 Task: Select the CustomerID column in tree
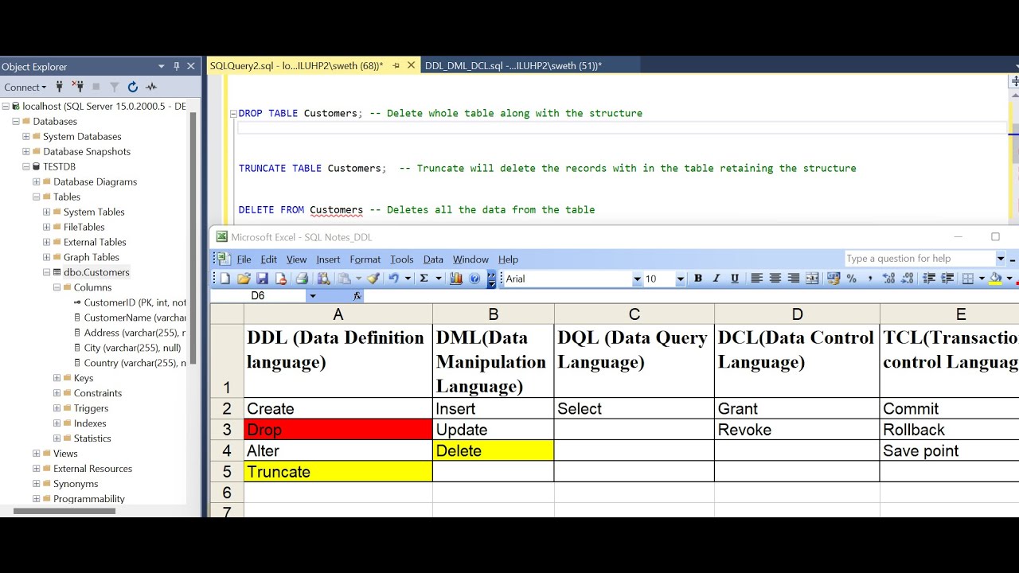click(135, 303)
